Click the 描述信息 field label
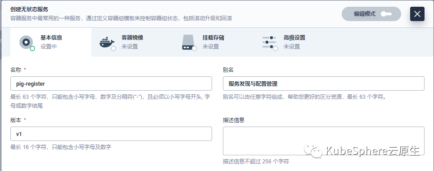 (x=234, y=120)
